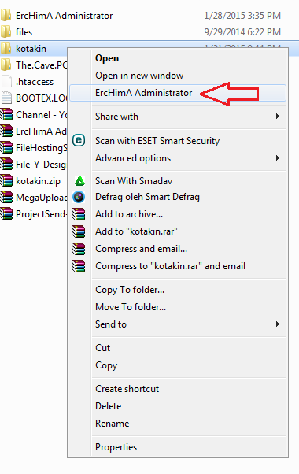Image resolution: width=299 pixels, height=474 pixels.
Task: Select the files folder icon
Action: (6, 31)
